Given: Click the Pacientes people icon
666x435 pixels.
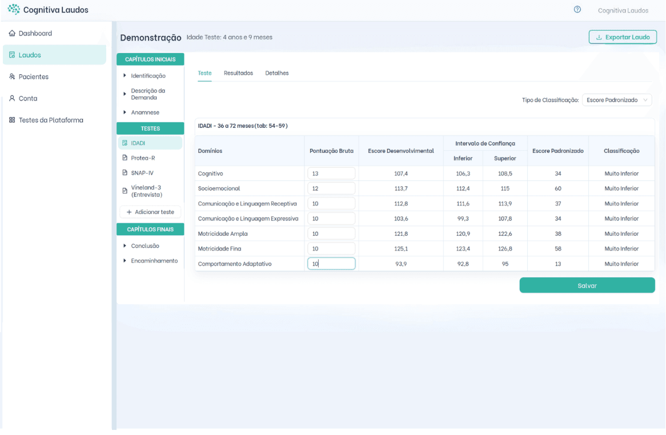Looking at the screenshot, I should [x=12, y=76].
